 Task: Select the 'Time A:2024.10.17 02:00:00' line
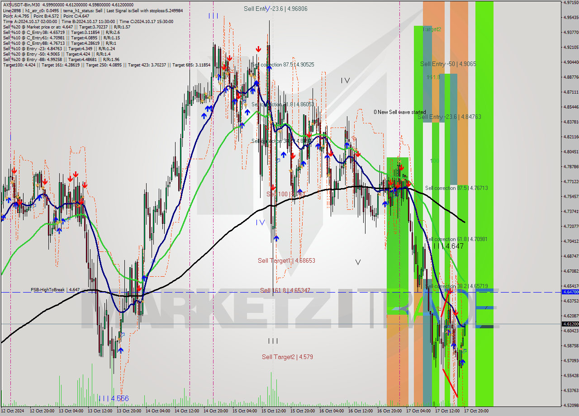coord(87,21)
